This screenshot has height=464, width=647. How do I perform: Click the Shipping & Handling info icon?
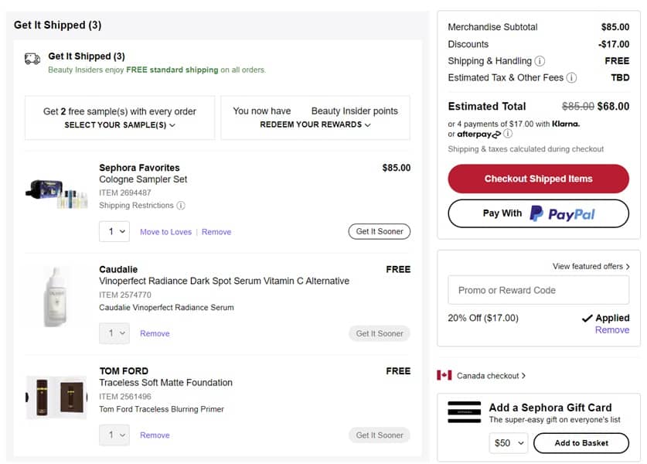[x=540, y=61]
